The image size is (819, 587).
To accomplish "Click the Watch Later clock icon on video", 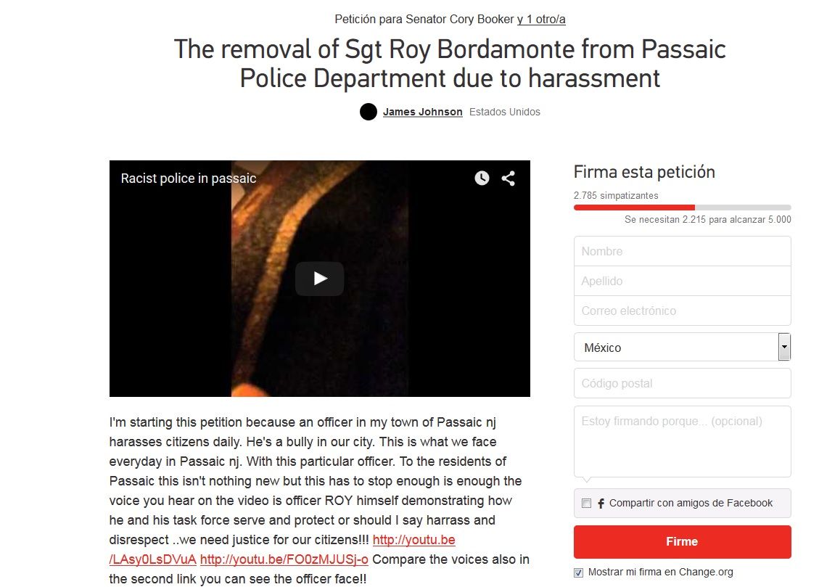I will [482, 178].
